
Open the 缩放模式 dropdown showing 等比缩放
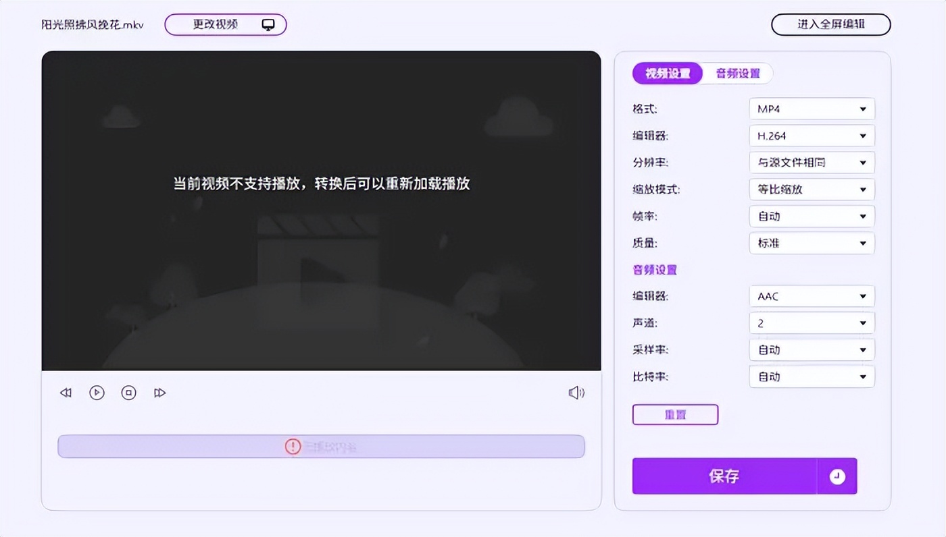click(811, 189)
